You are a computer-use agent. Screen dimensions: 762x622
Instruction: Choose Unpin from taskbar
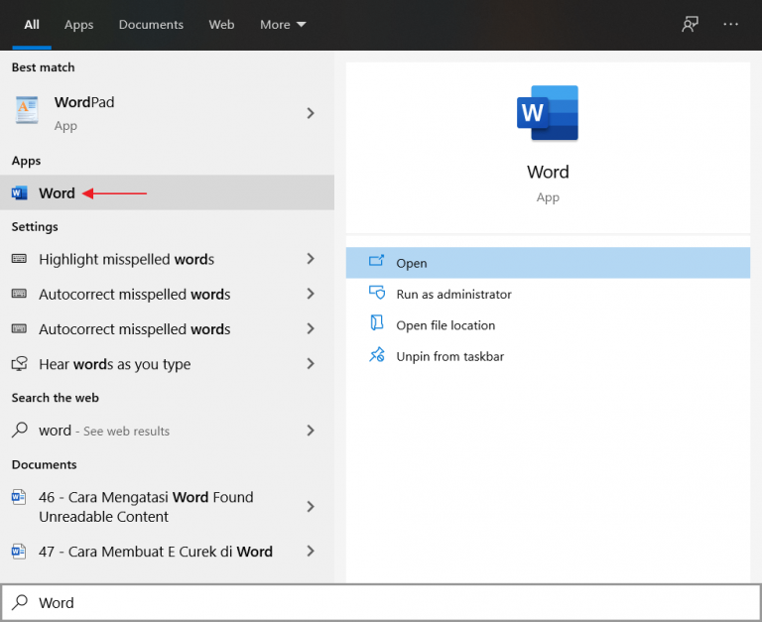click(x=548, y=356)
